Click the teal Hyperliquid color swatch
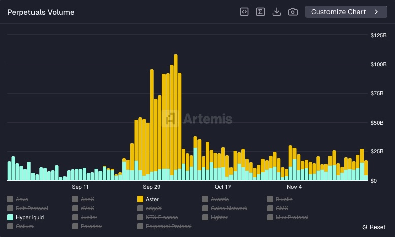Viewport: 395px width, 237px height. pyautogui.click(x=10, y=217)
